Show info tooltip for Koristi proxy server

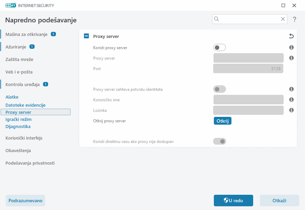coord(291,47)
